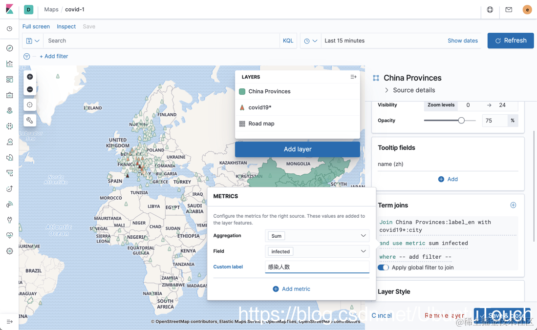The height and width of the screenshot is (330, 537).
Task: Open Canvas icon in sidebar
Action: [10, 95]
